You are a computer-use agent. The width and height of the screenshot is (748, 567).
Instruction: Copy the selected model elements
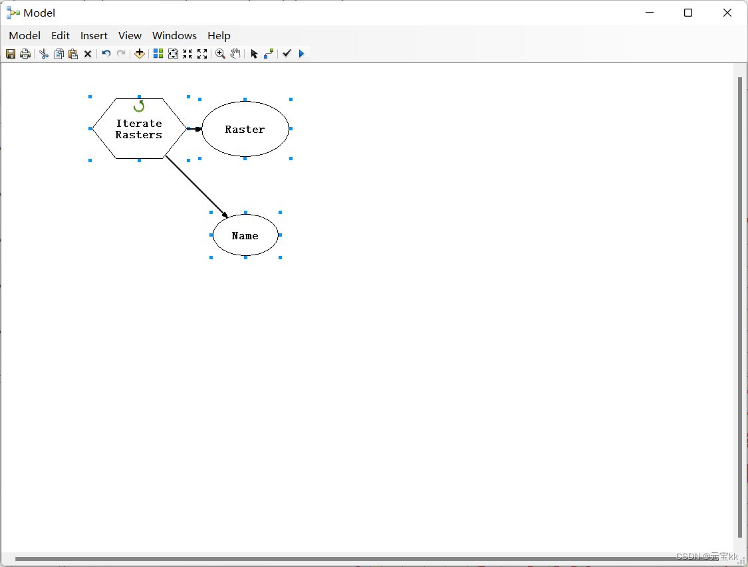coord(59,54)
